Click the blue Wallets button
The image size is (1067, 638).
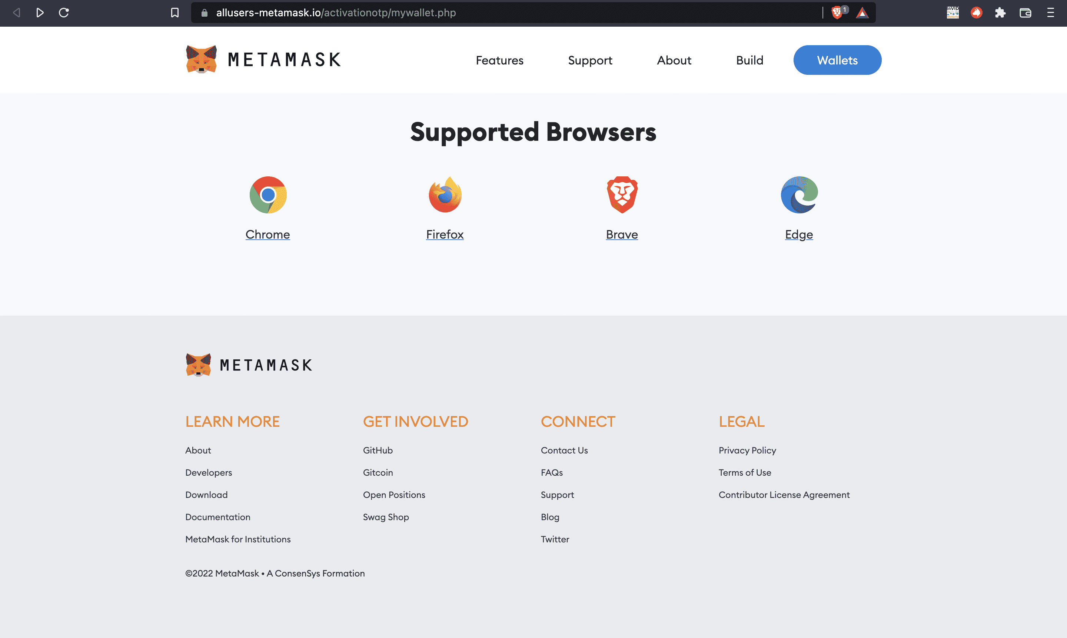point(837,60)
